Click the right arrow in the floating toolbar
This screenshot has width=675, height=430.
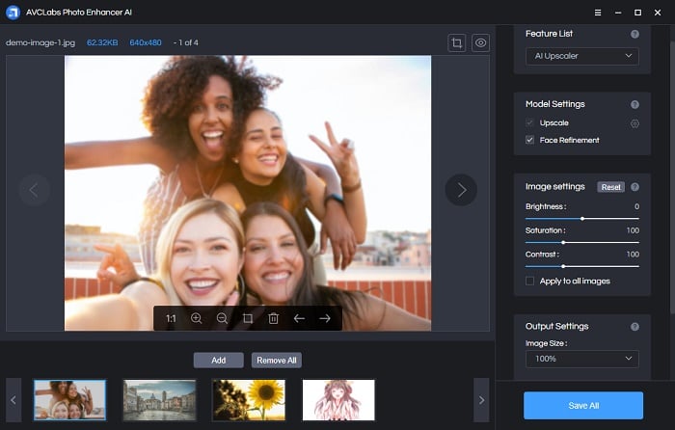[x=325, y=318]
